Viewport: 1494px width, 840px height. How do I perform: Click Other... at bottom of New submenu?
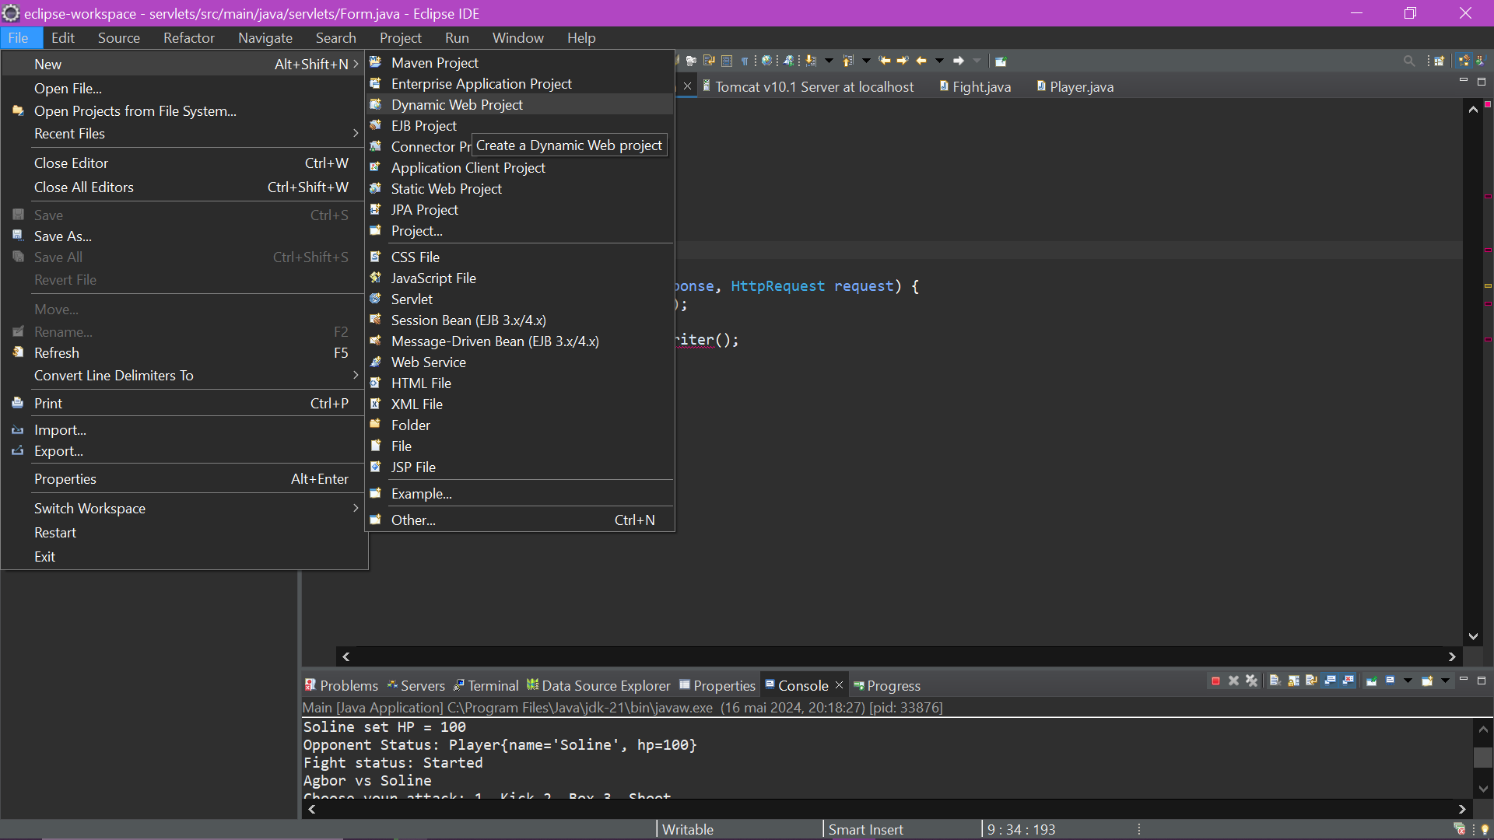[520, 520]
